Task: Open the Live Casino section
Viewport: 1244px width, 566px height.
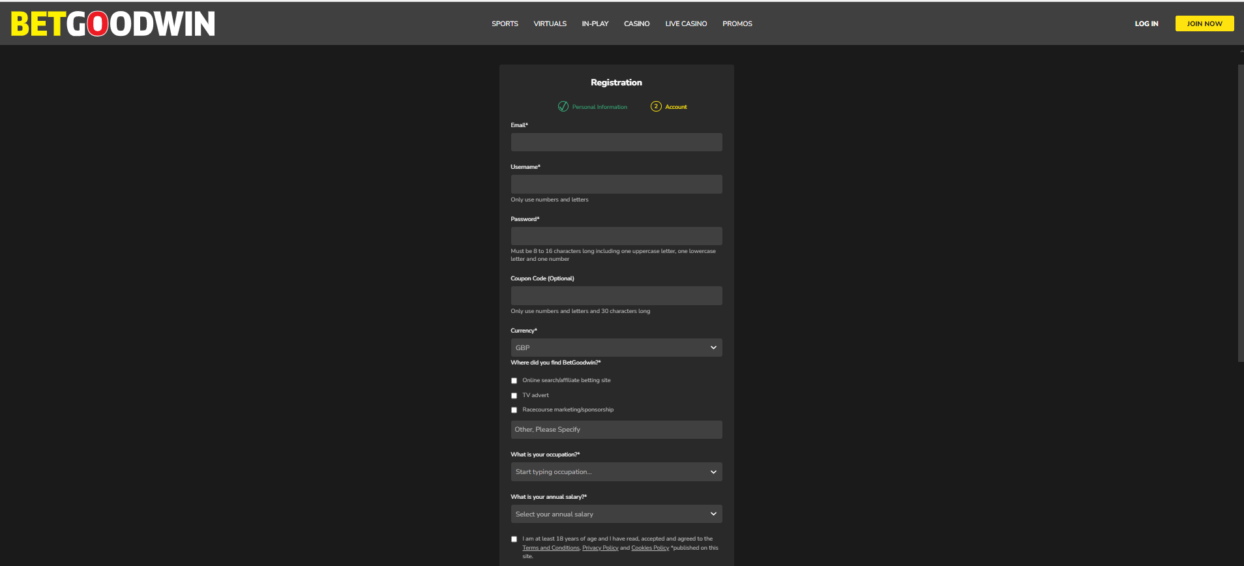Action: (686, 23)
